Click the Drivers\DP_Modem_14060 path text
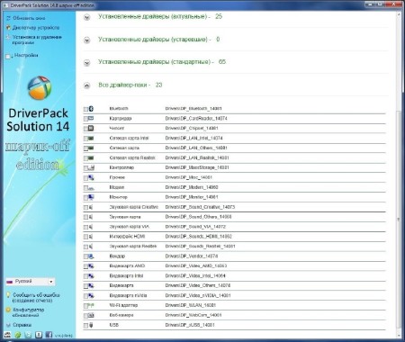The height and width of the screenshot is (342, 405). click(x=192, y=187)
